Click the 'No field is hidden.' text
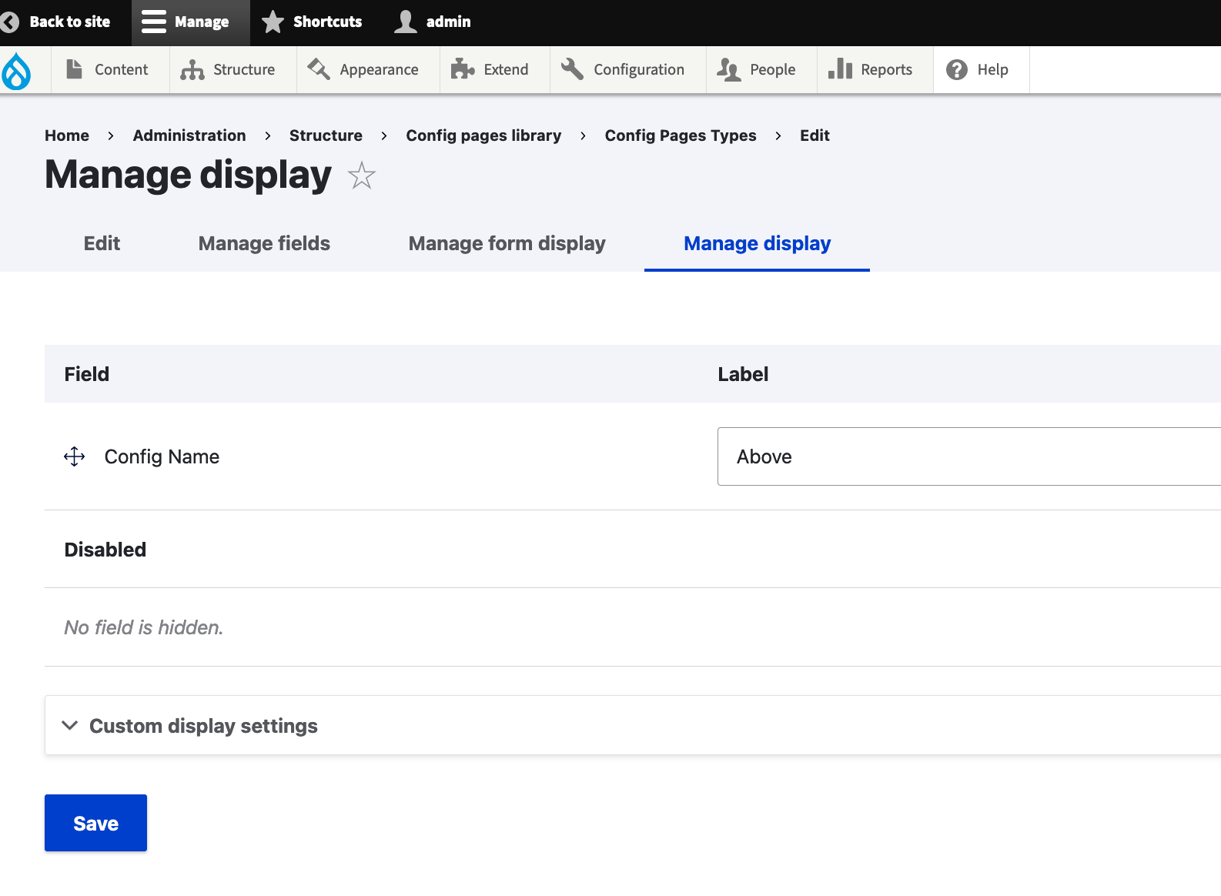This screenshot has height=896, width=1221. coord(144,627)
